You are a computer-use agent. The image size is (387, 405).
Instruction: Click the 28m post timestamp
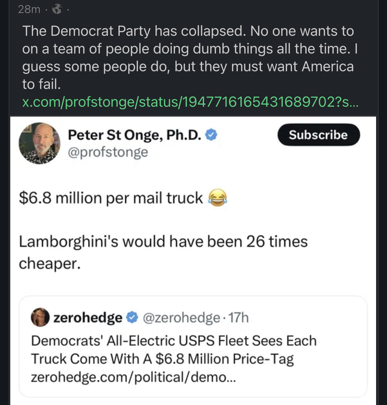[29, 9]
